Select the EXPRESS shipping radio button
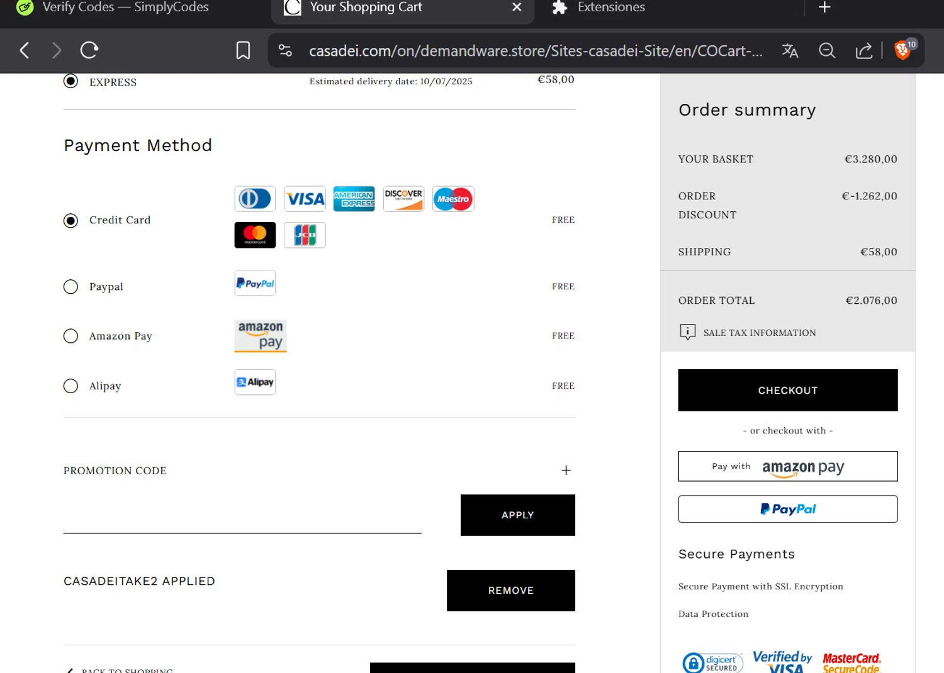 [x=70, y=81]
